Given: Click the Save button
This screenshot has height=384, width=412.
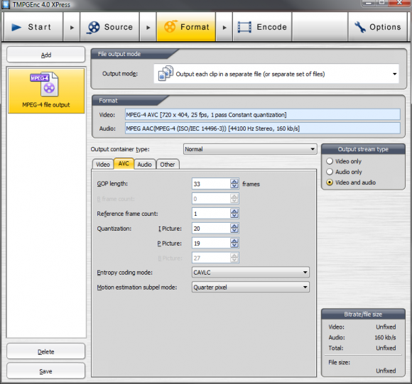Looking at the screenshot, I should (46, 371).
